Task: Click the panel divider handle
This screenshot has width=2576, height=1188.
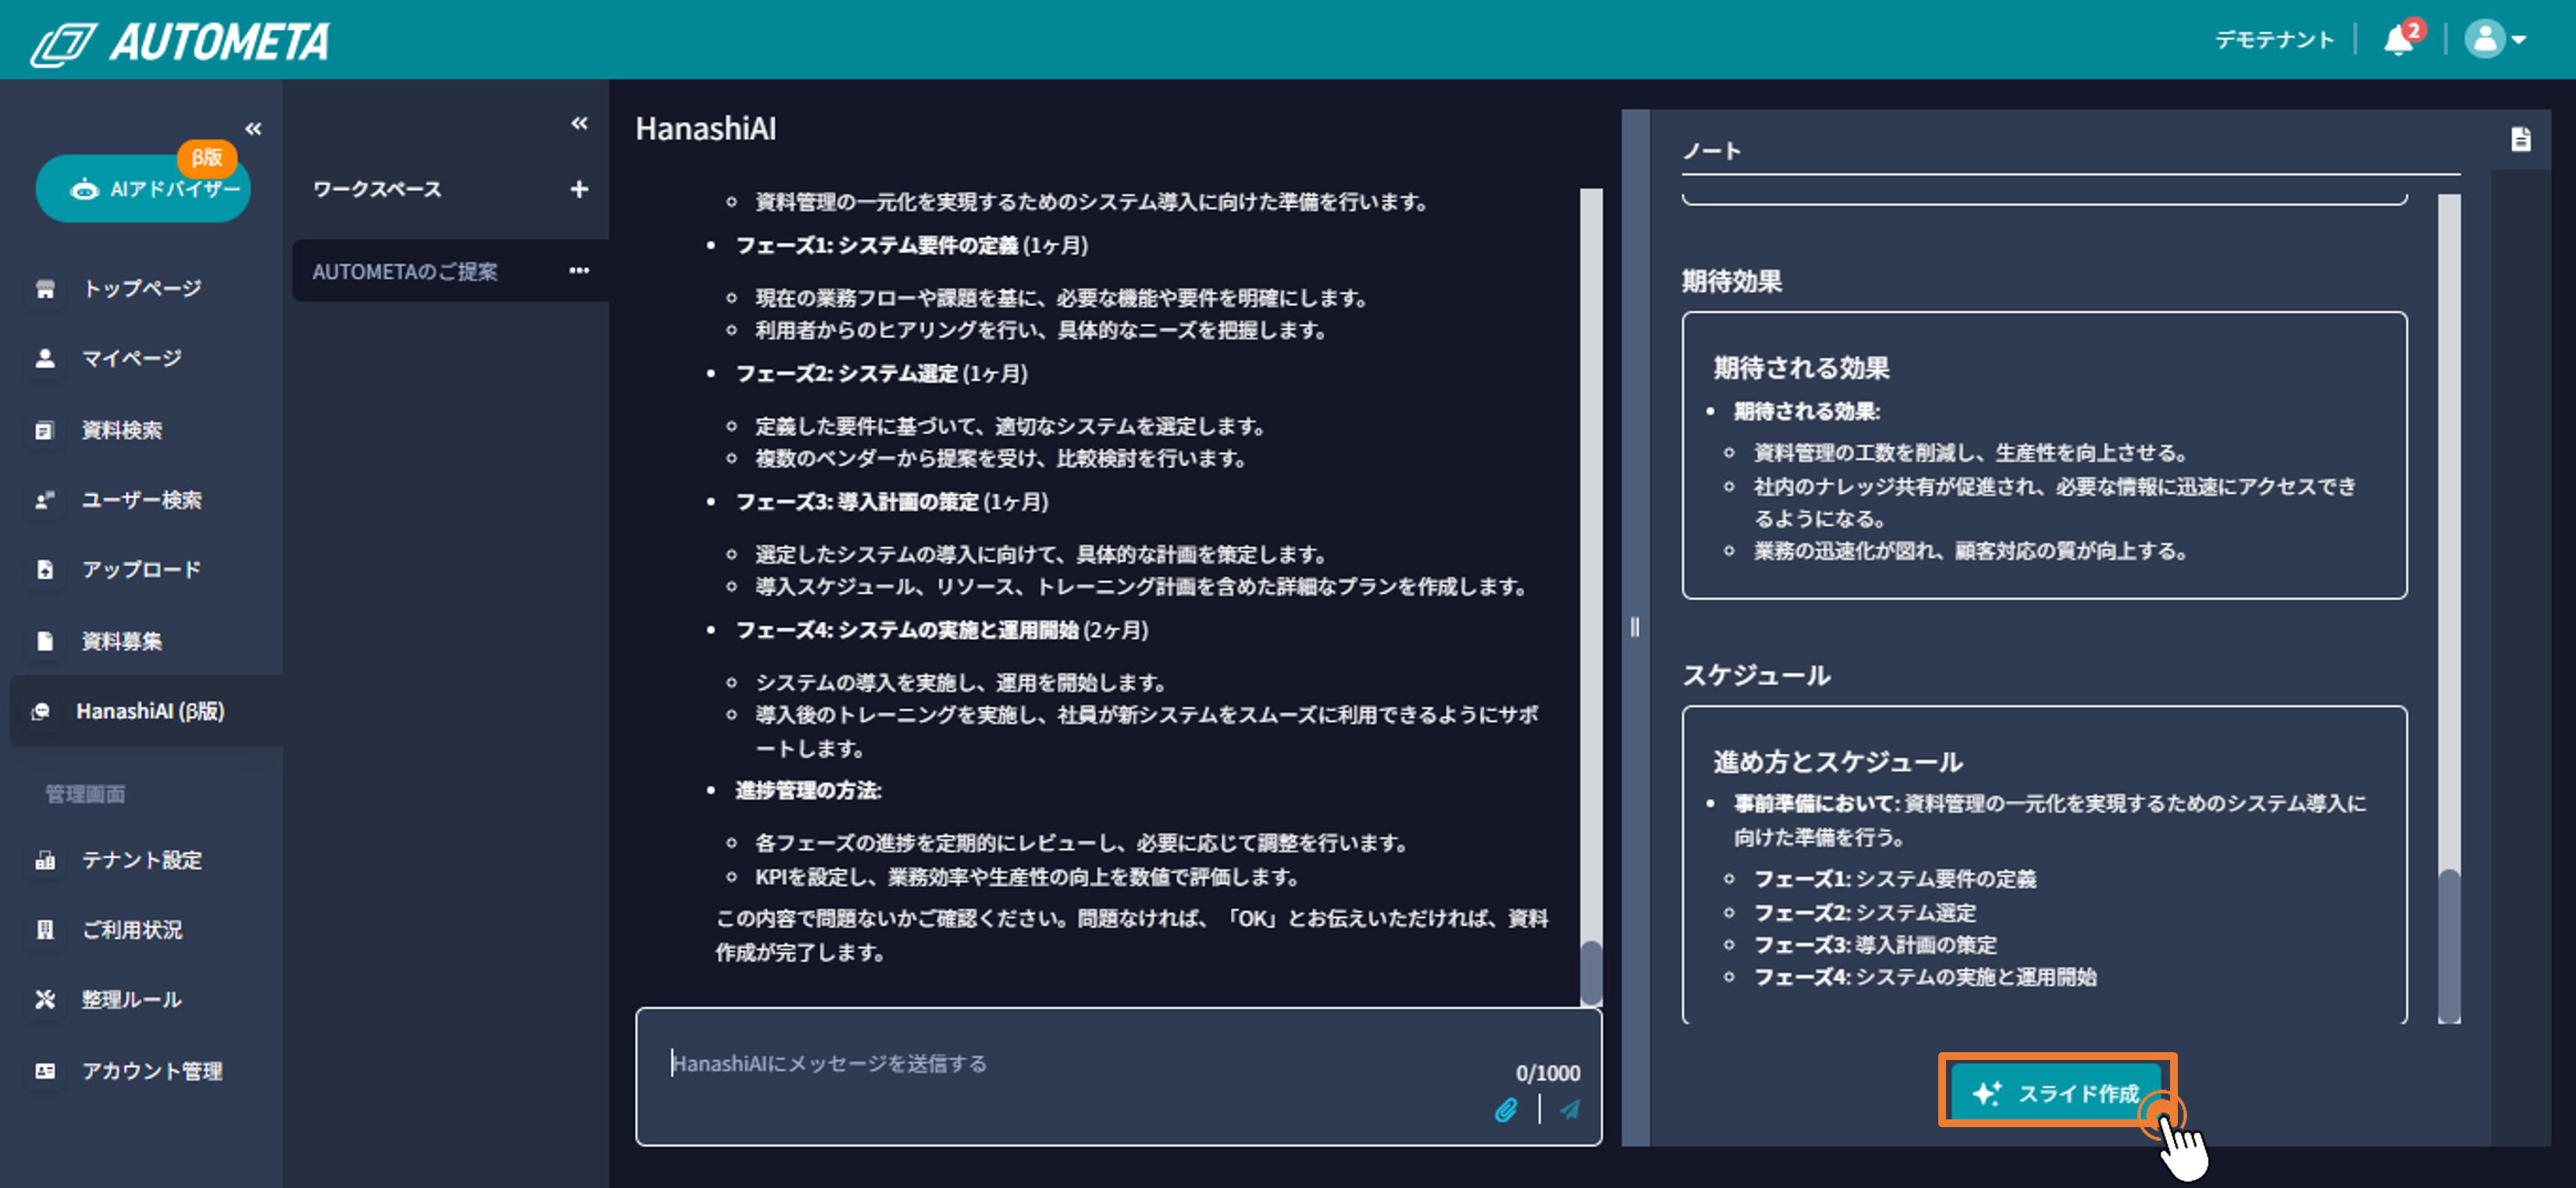Action: tap(1635, 627)
